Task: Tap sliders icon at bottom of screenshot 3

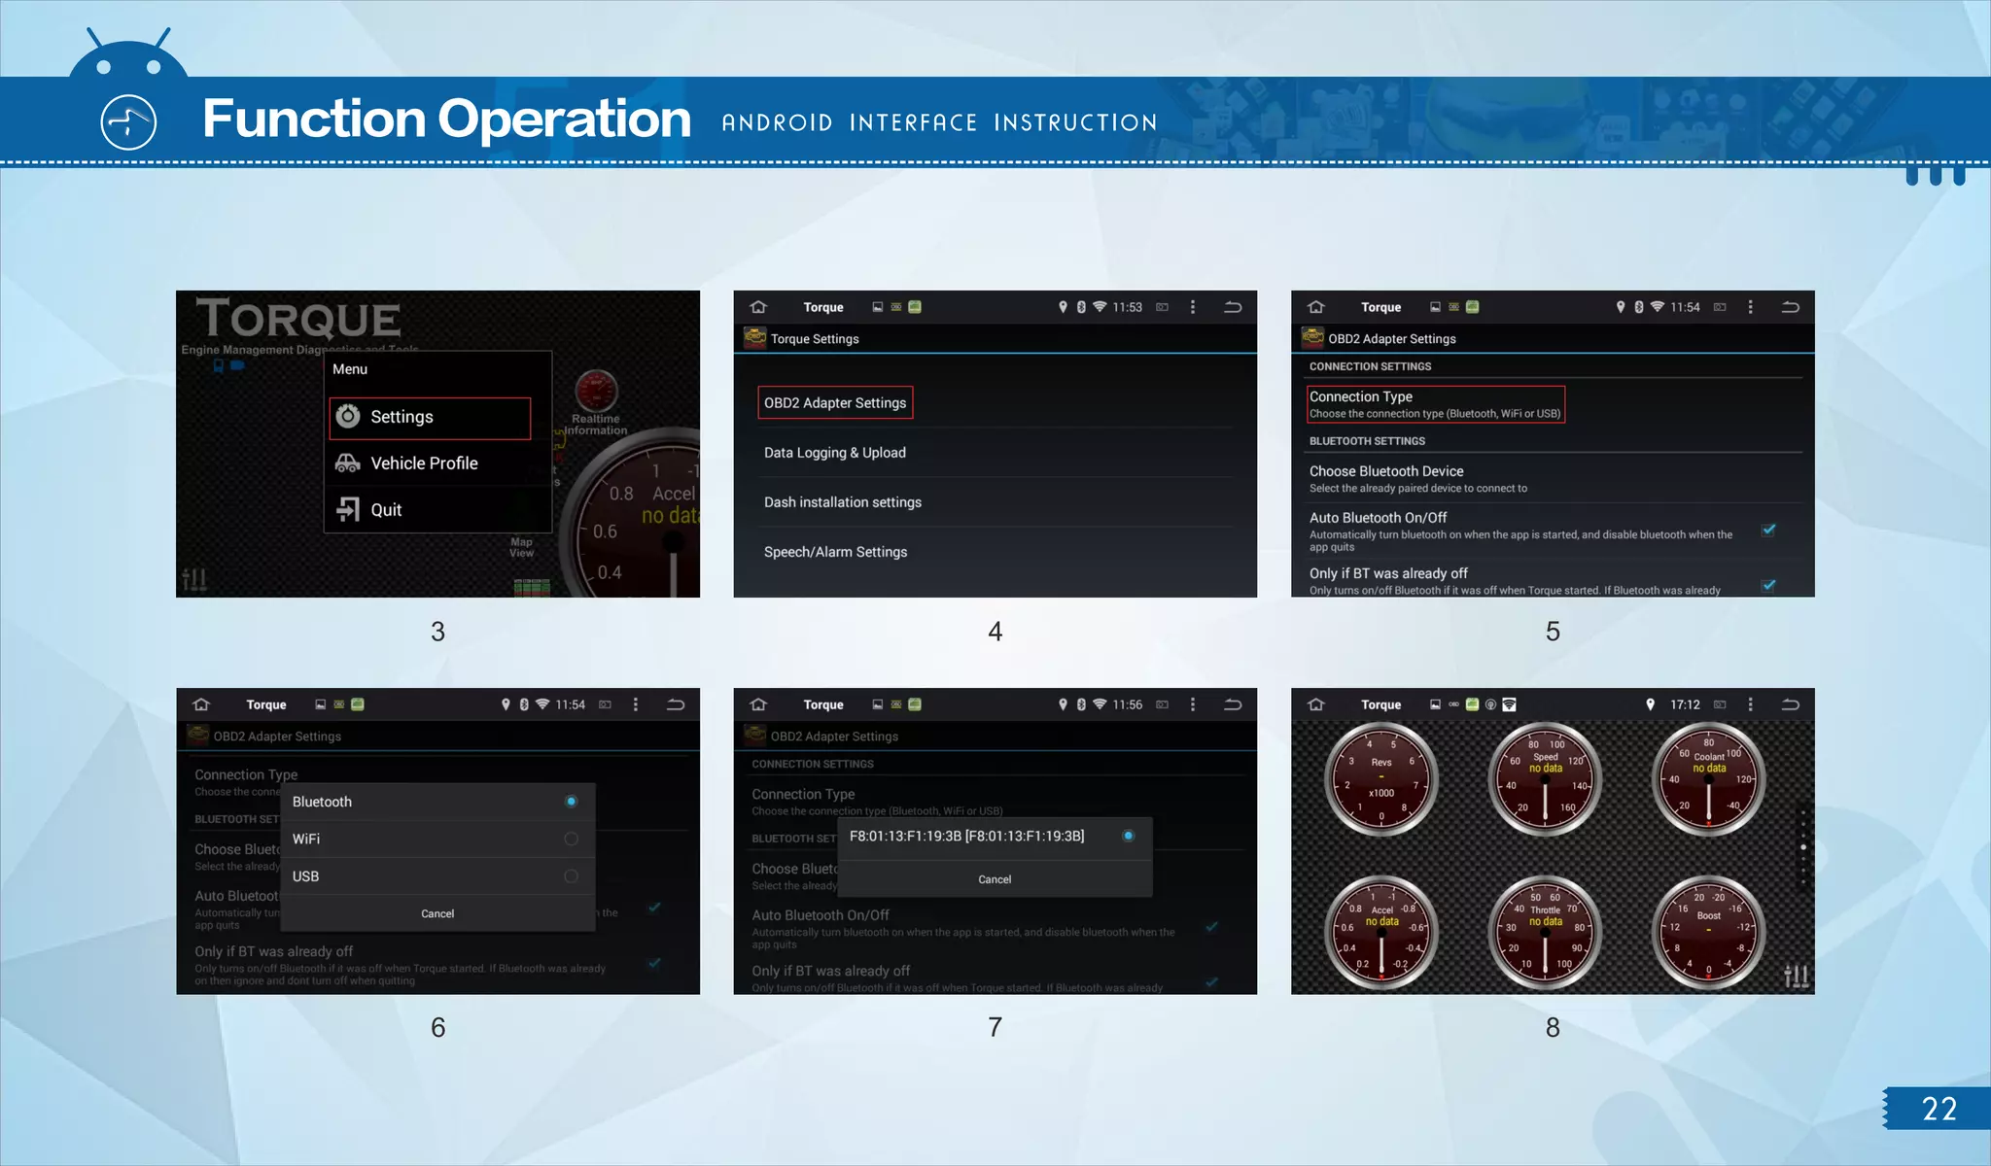Action: point(194,580)
